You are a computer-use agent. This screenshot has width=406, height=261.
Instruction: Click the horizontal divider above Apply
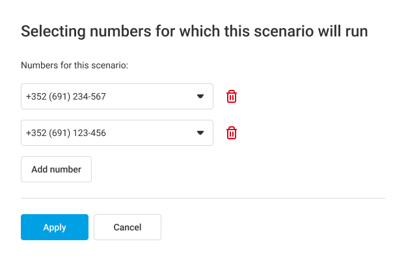(203, 198)
